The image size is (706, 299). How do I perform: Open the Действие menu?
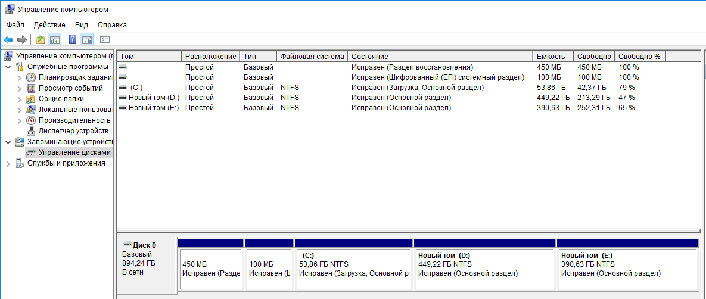tap(49, 25)
